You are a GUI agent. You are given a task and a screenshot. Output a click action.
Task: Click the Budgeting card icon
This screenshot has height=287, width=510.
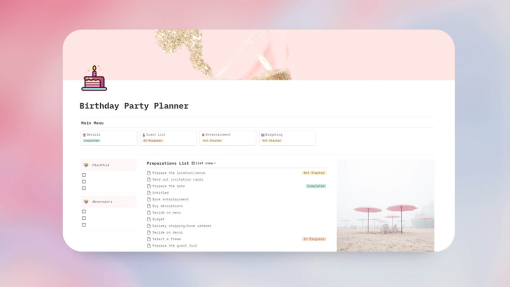[x=263, y=134]
